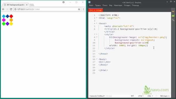Collapse h3 rule fold arrow on line 8
Screen dimensions: 176x99
[x=97, y=37]
